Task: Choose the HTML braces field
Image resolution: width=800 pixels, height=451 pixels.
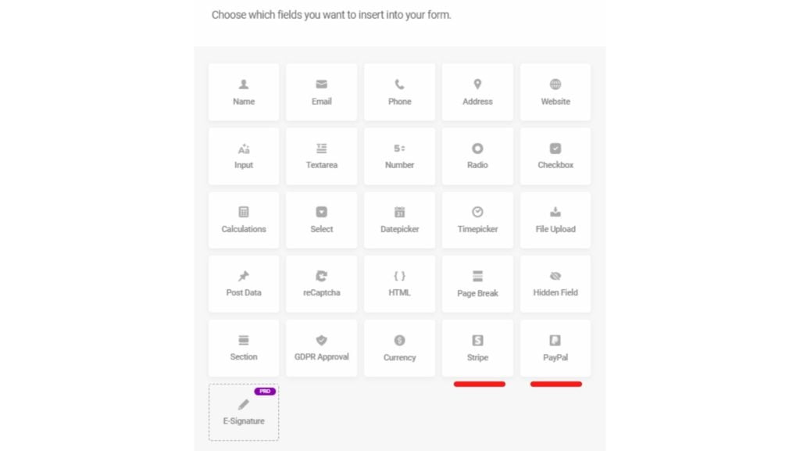Action: pos(399,284)
